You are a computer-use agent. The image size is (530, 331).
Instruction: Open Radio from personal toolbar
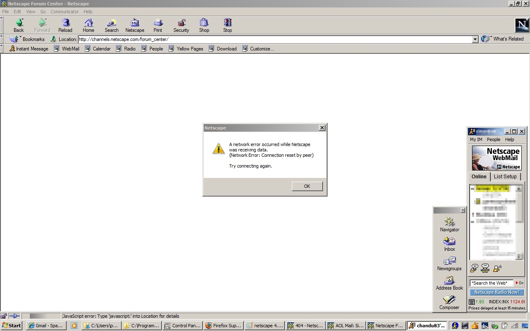126,49
